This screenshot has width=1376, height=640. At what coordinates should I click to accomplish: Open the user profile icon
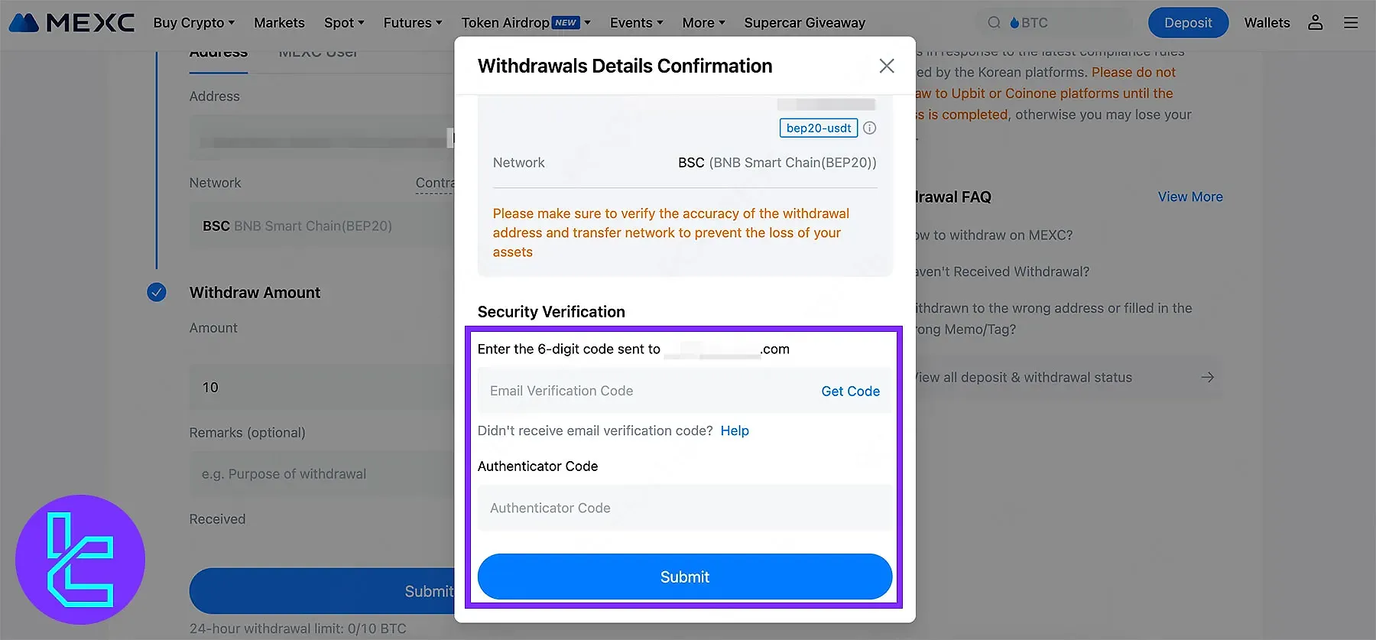[x=1315, y=23]
